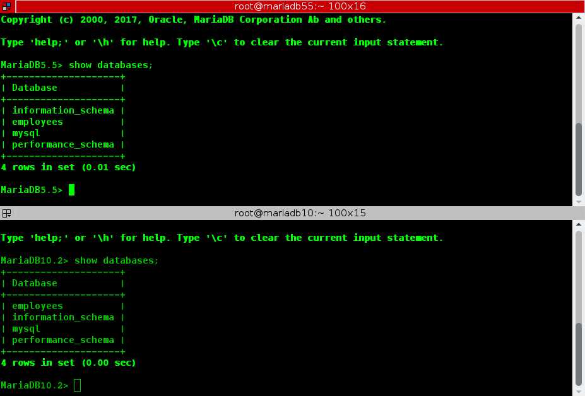Click '4 rows in set (0.01 sec)' text

tap(68, 168)
